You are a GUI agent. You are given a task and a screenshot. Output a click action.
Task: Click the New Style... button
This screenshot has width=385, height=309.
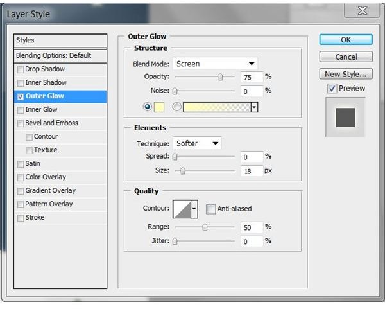tap(346, 74)
